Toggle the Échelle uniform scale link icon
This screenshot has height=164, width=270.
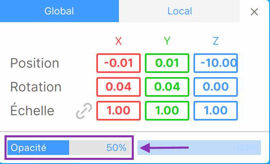click(x=84, y=111)
